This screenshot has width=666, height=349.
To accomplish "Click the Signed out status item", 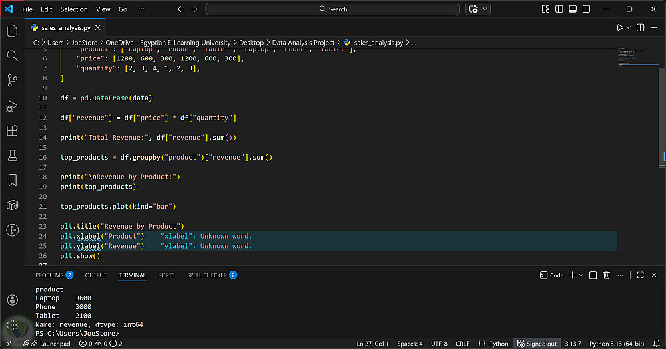I will click(537, 344).
